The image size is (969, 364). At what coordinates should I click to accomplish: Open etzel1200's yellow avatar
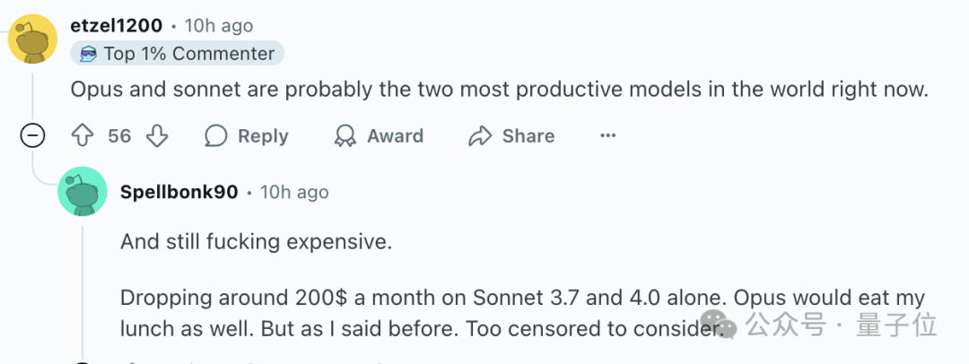(33, 39)
